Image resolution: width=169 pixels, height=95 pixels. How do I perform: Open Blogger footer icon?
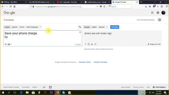coord(50,87)
